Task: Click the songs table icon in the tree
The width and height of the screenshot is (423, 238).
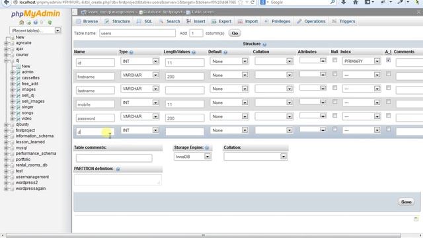Action: (18, 113)
